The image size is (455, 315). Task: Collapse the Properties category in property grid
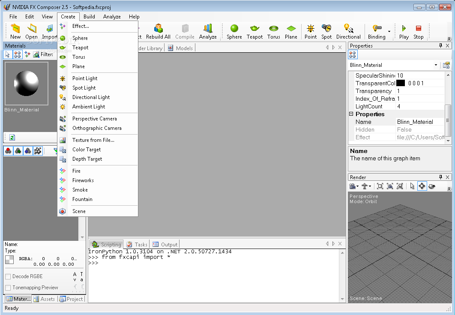click(351, 114)
